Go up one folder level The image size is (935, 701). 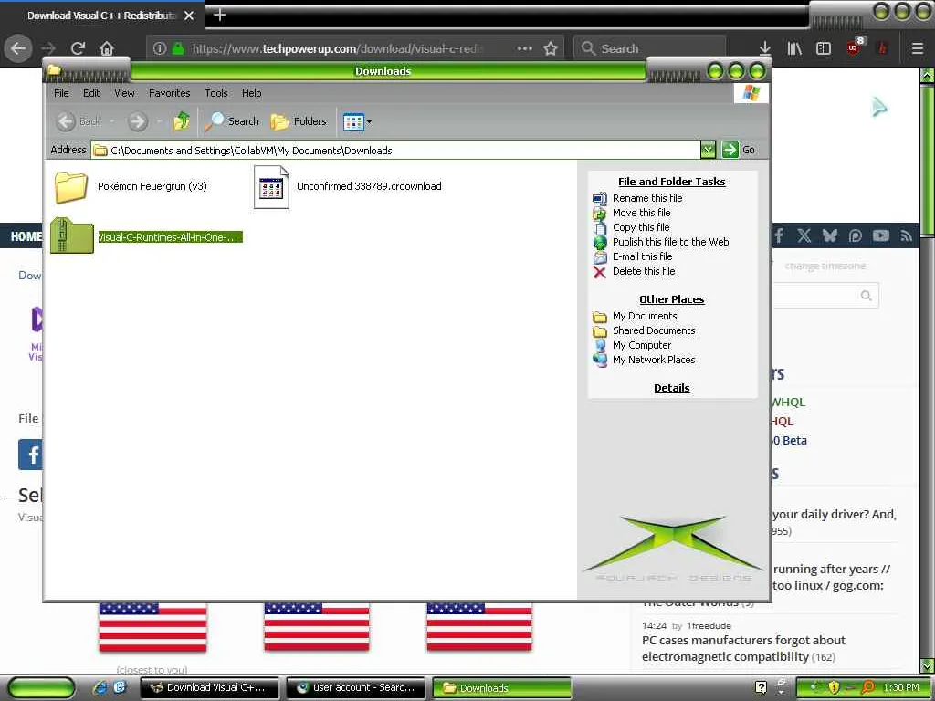coord(182,121)
